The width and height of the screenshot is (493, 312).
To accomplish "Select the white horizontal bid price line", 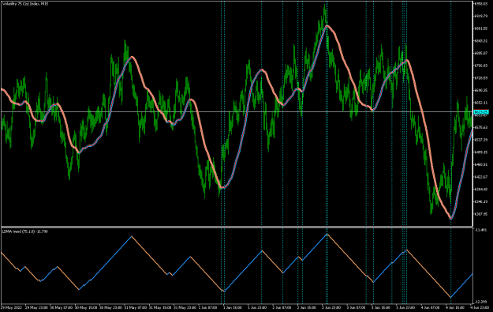I will tap(237, 111).
